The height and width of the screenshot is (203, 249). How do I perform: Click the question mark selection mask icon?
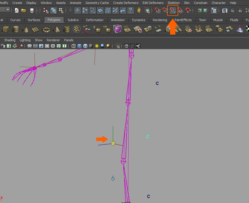(x=131, y=10)
